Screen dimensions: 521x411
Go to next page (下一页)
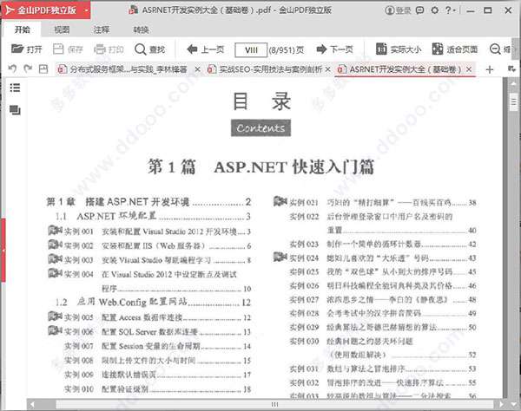[x=333, y=49]
